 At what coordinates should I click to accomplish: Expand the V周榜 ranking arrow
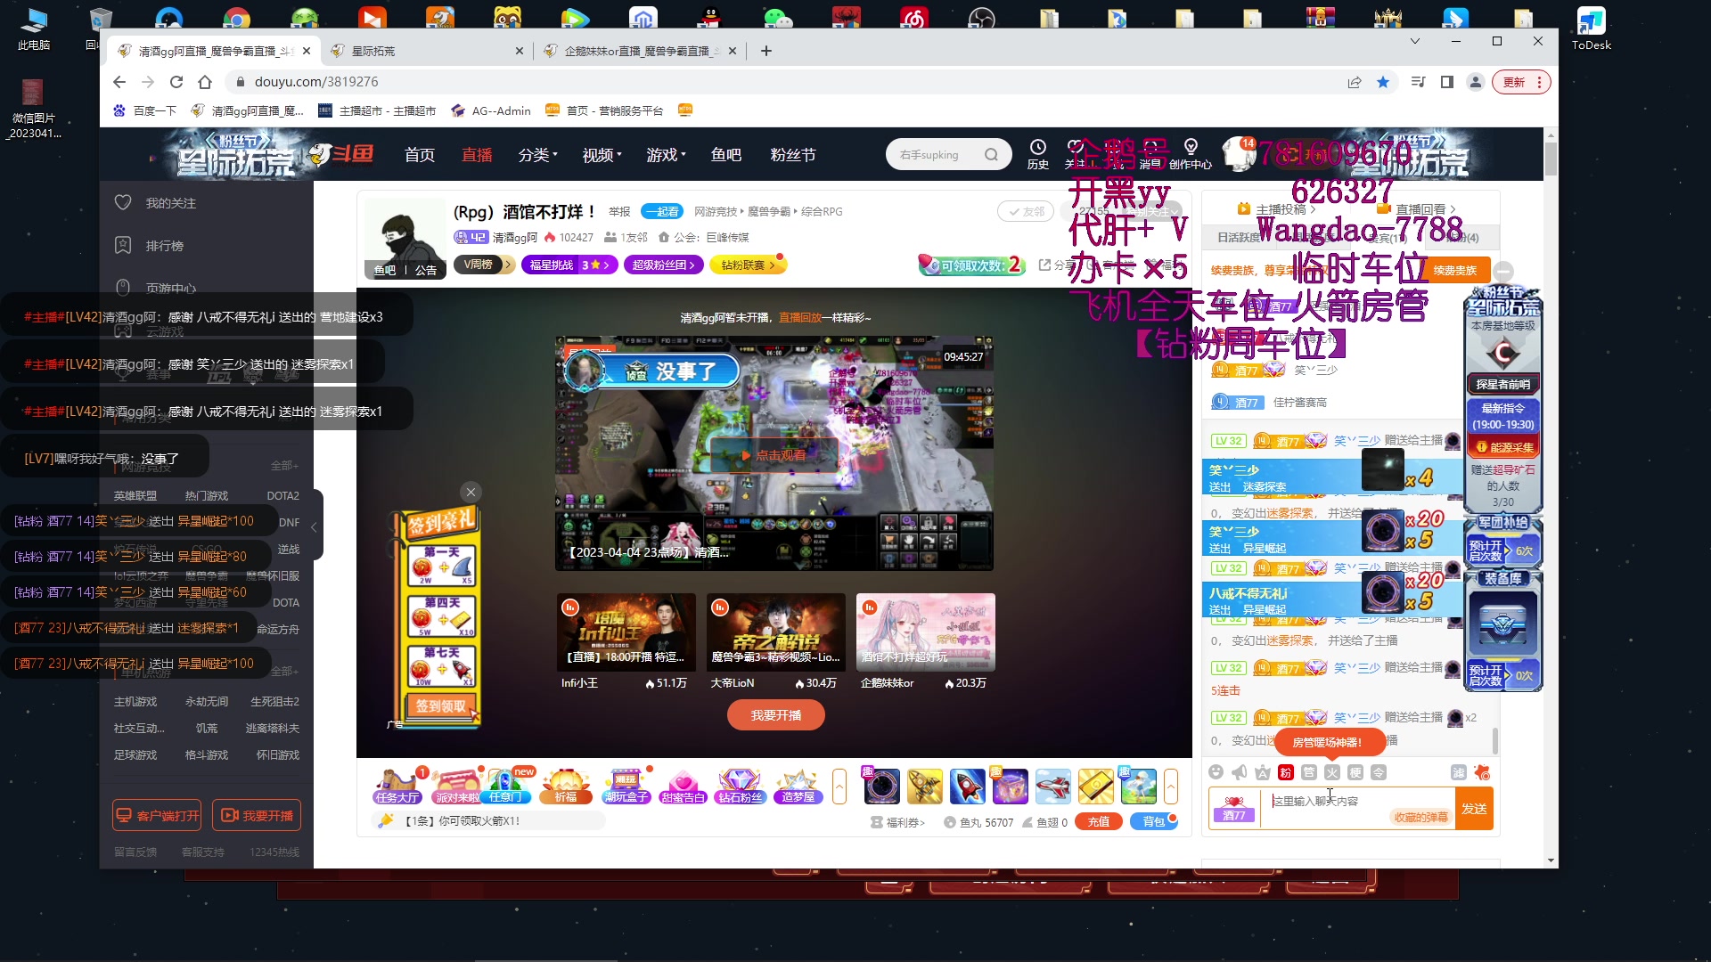click(508, 265)
